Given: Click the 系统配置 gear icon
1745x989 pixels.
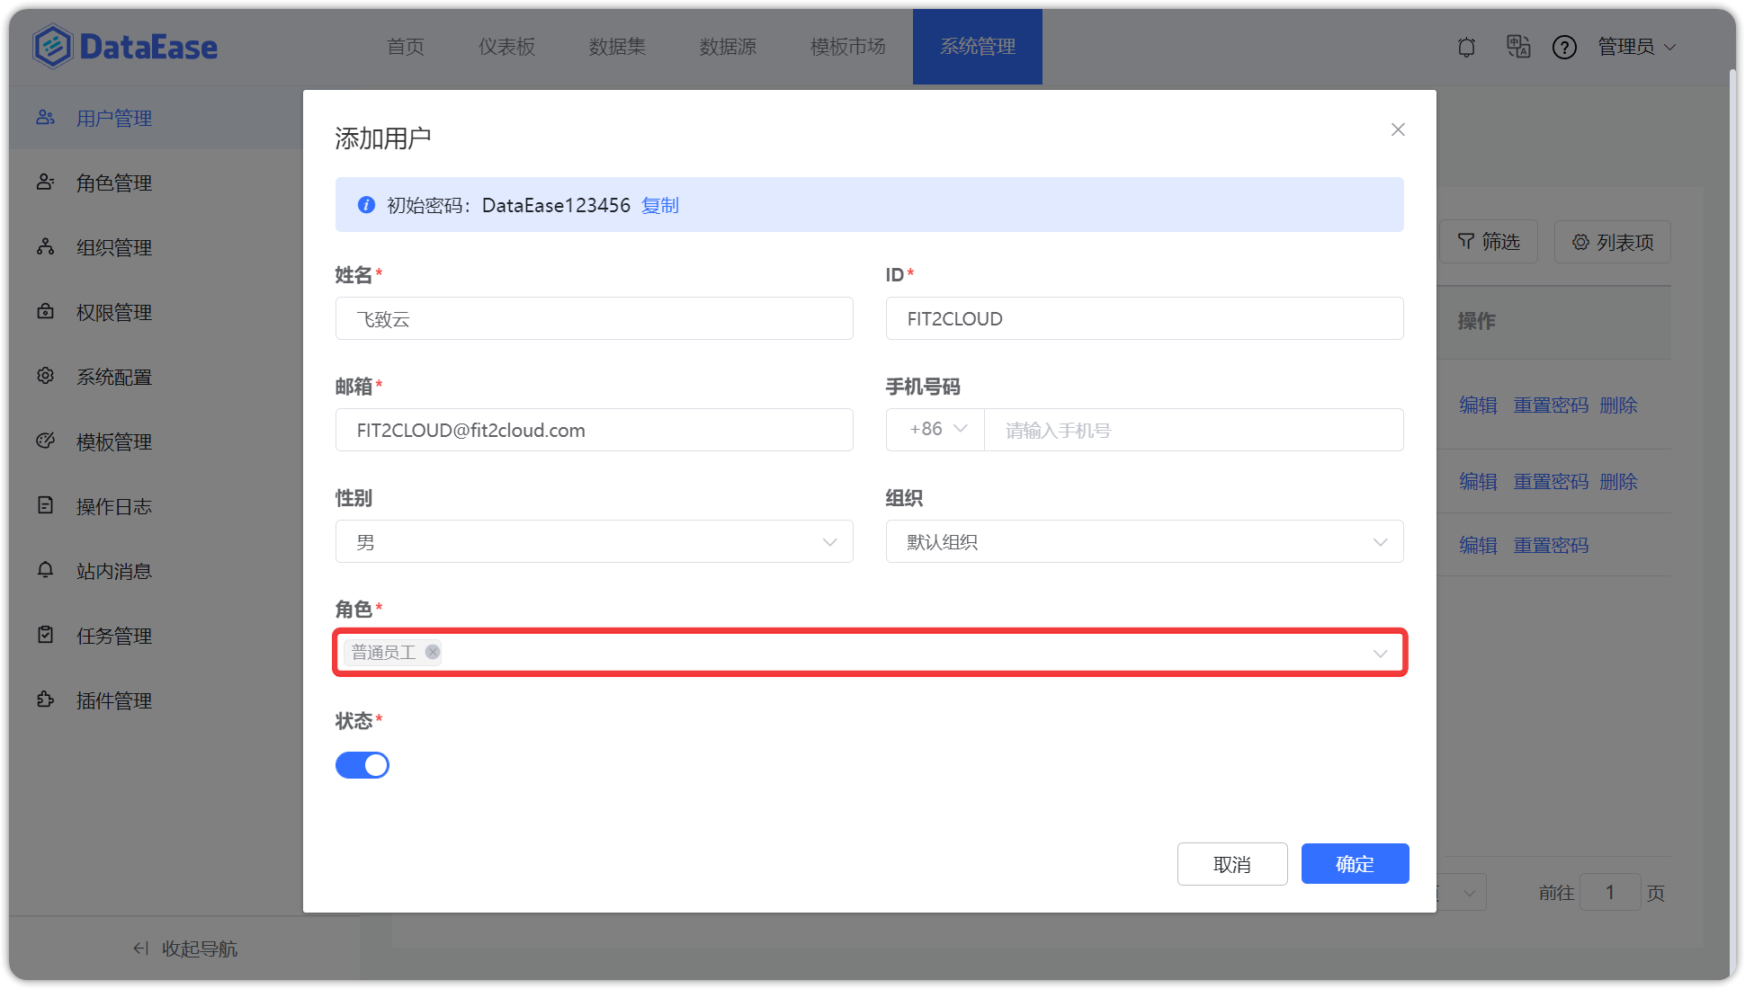Looking at the screenshot, I should [45, 377].
